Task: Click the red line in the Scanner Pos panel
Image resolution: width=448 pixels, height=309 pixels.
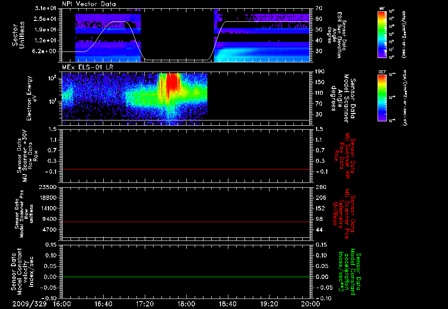Action: click(x=185, y=222)
